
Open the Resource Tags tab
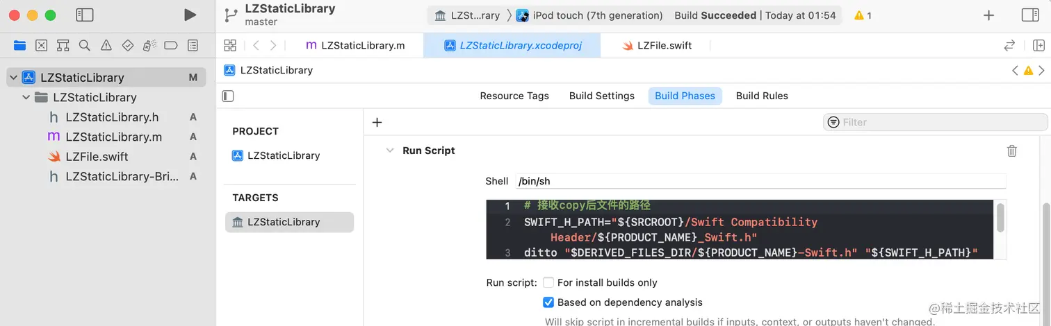[514, 96]
